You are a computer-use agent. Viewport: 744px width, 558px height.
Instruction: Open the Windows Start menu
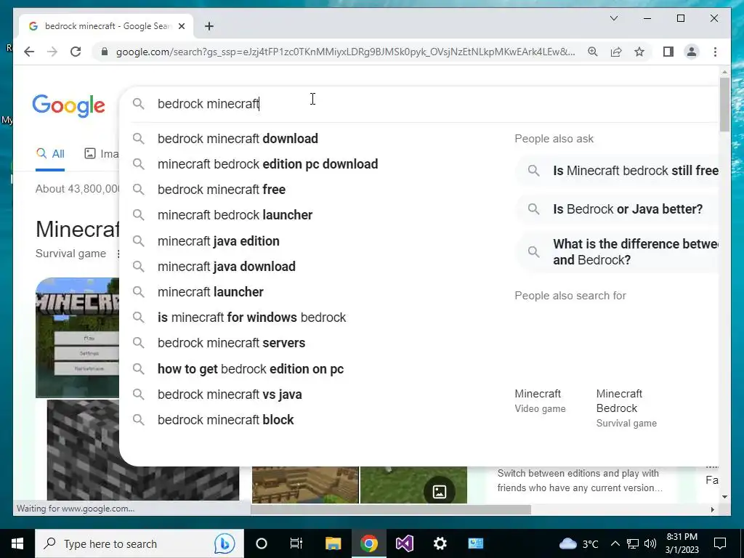click(17, 543)
